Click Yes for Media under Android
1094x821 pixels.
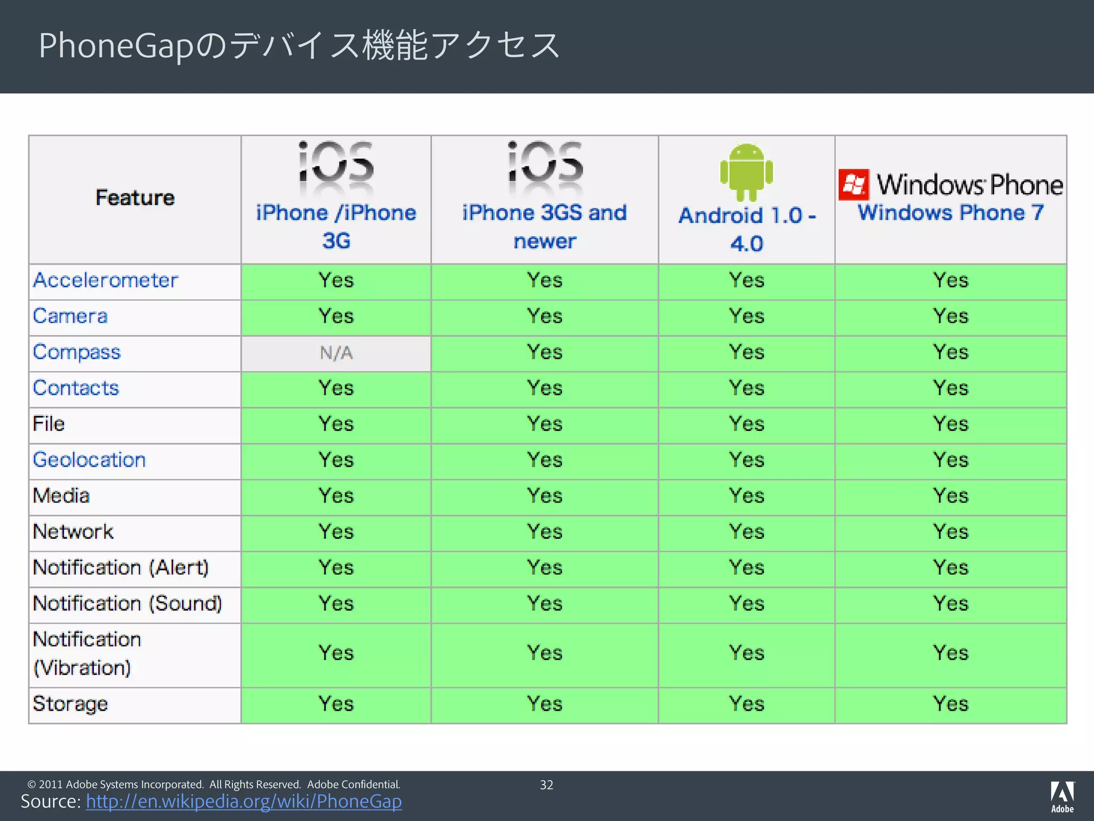pyautogui.click(x=747, y=496)
